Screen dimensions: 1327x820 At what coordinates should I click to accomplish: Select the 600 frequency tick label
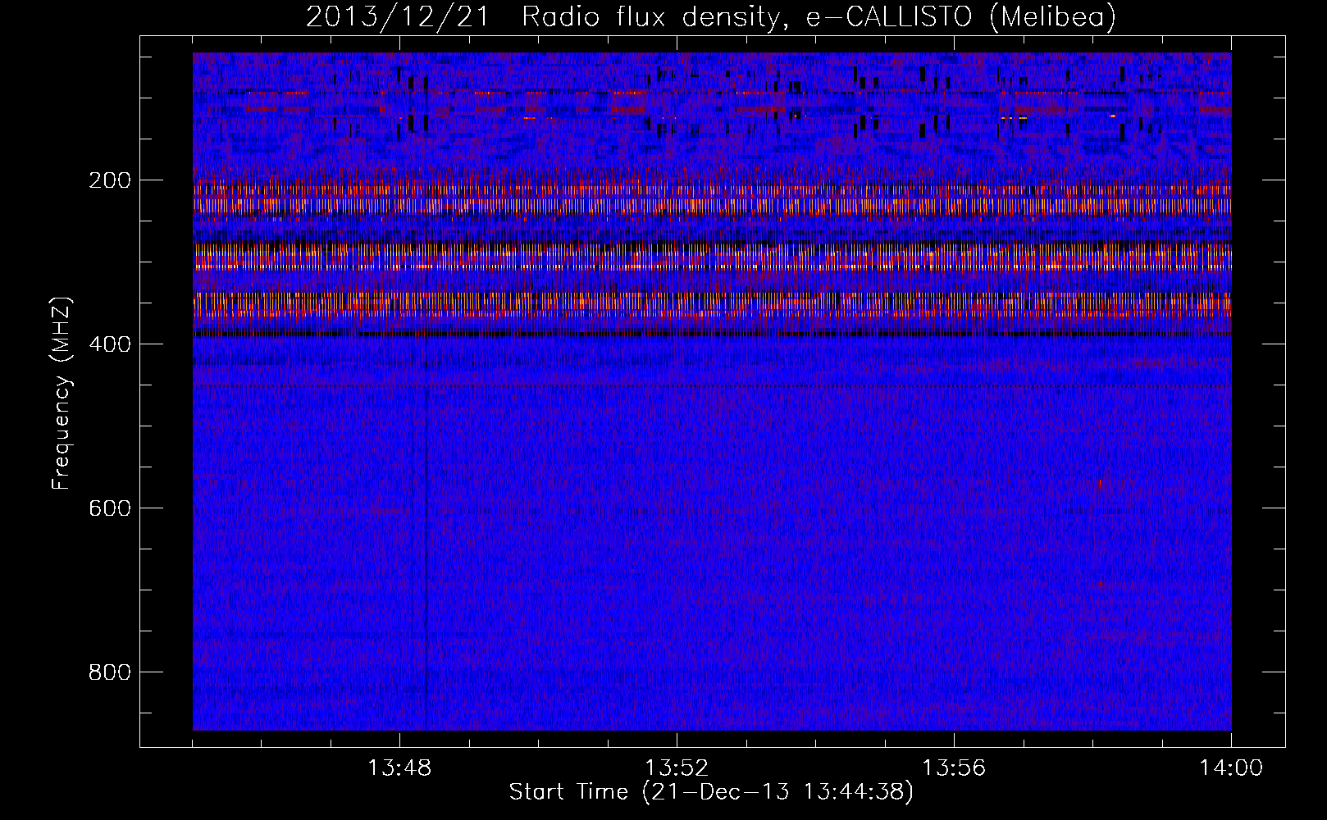tap(110, 508)
